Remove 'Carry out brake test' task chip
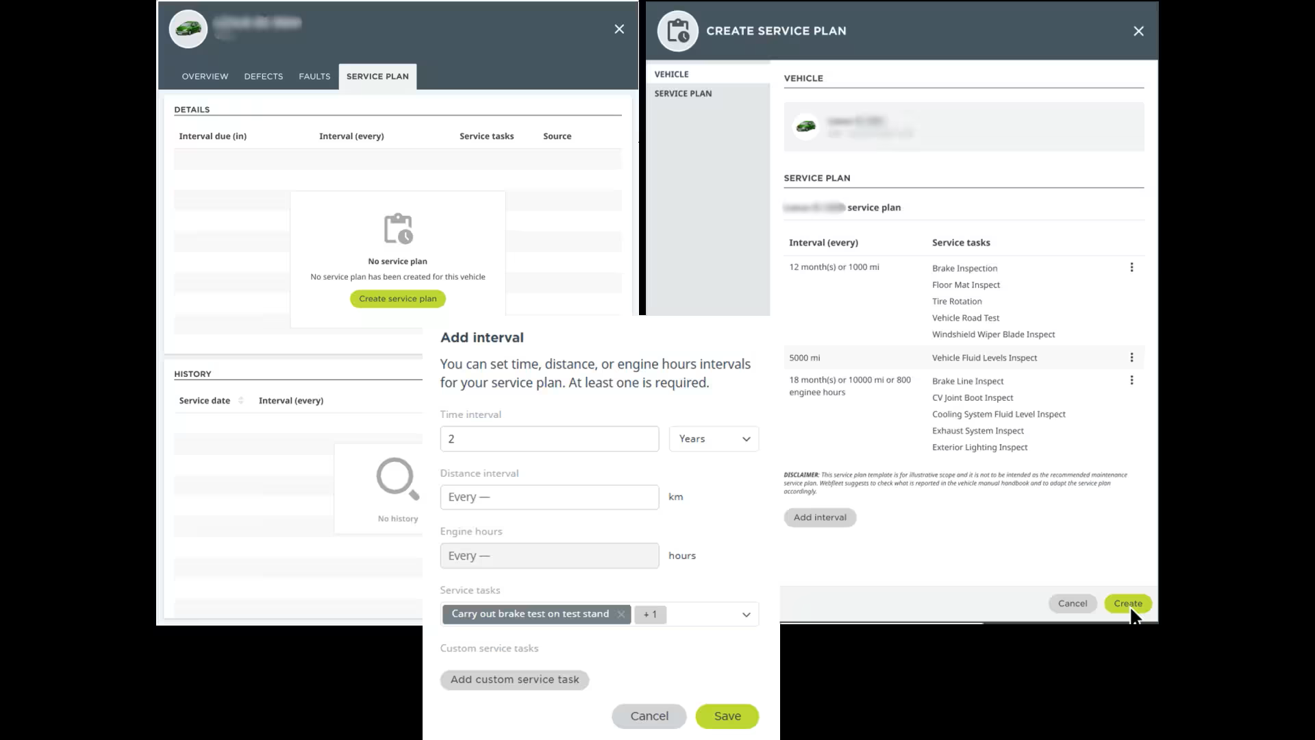This screenshot has height=740, width=1315. tap(621, 615)
